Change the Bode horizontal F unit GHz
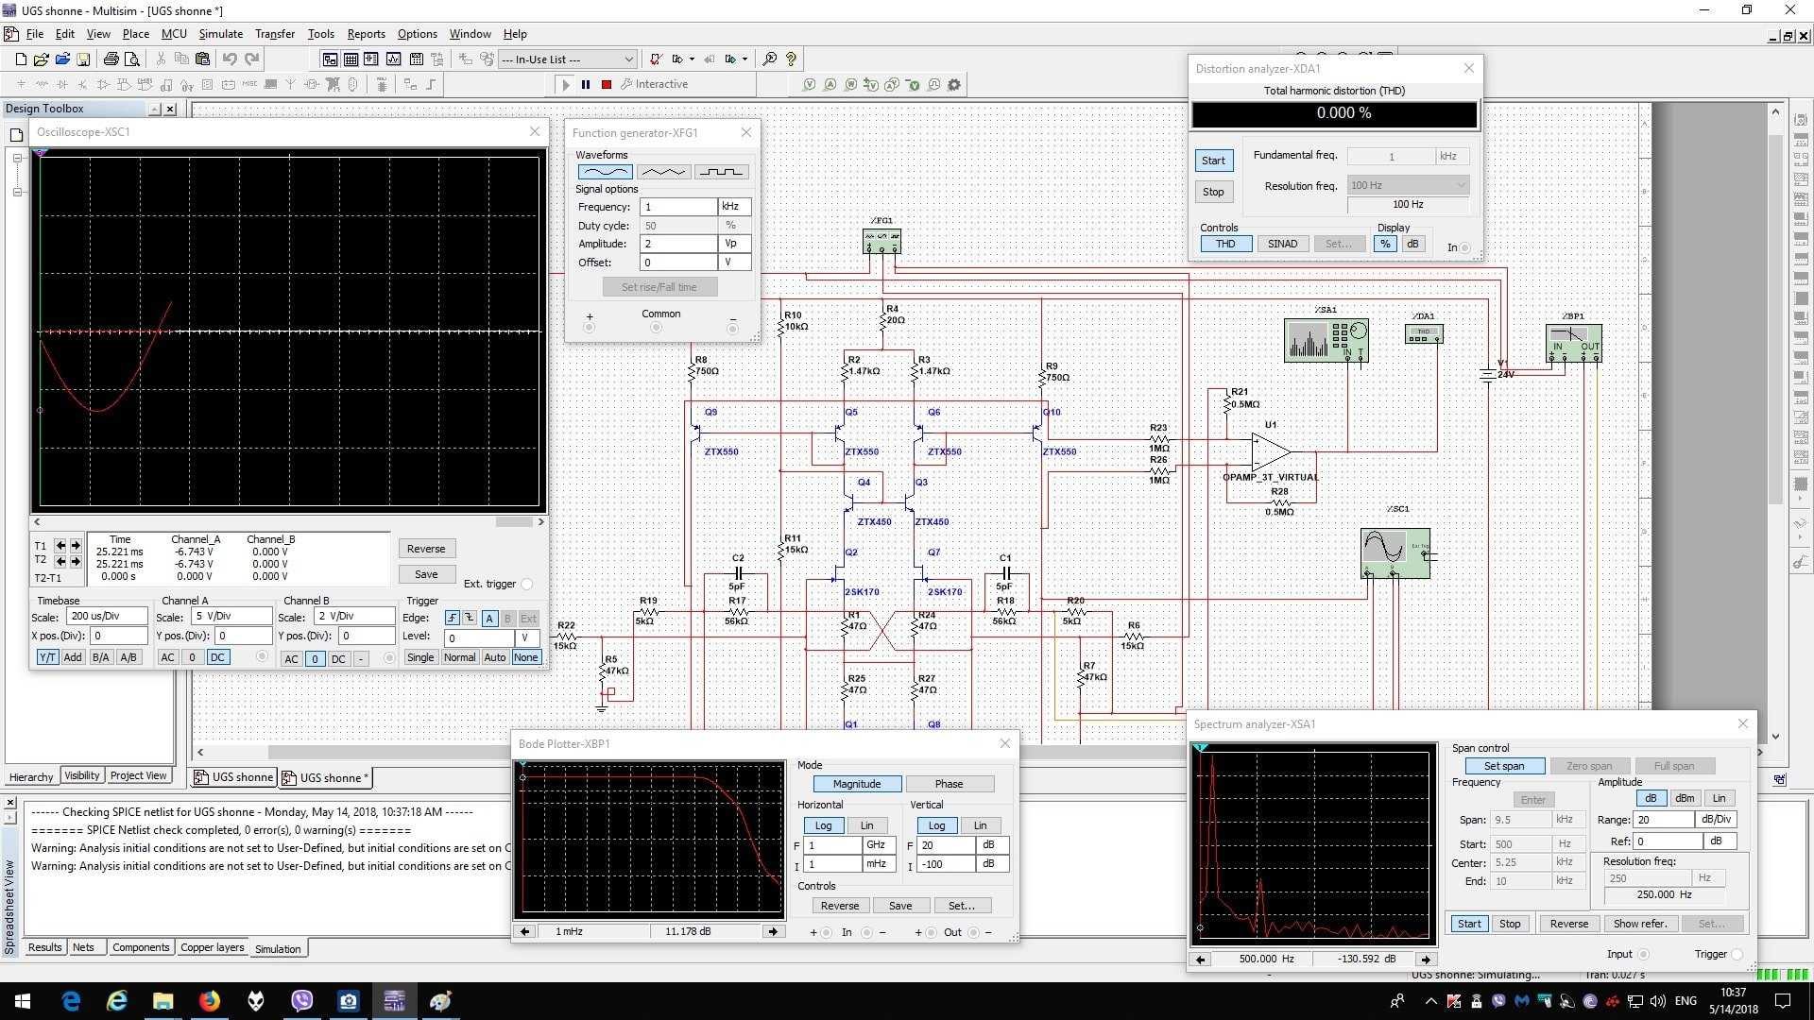The width and height of the screenshot is (1814, 1020). tap(879, 845)
